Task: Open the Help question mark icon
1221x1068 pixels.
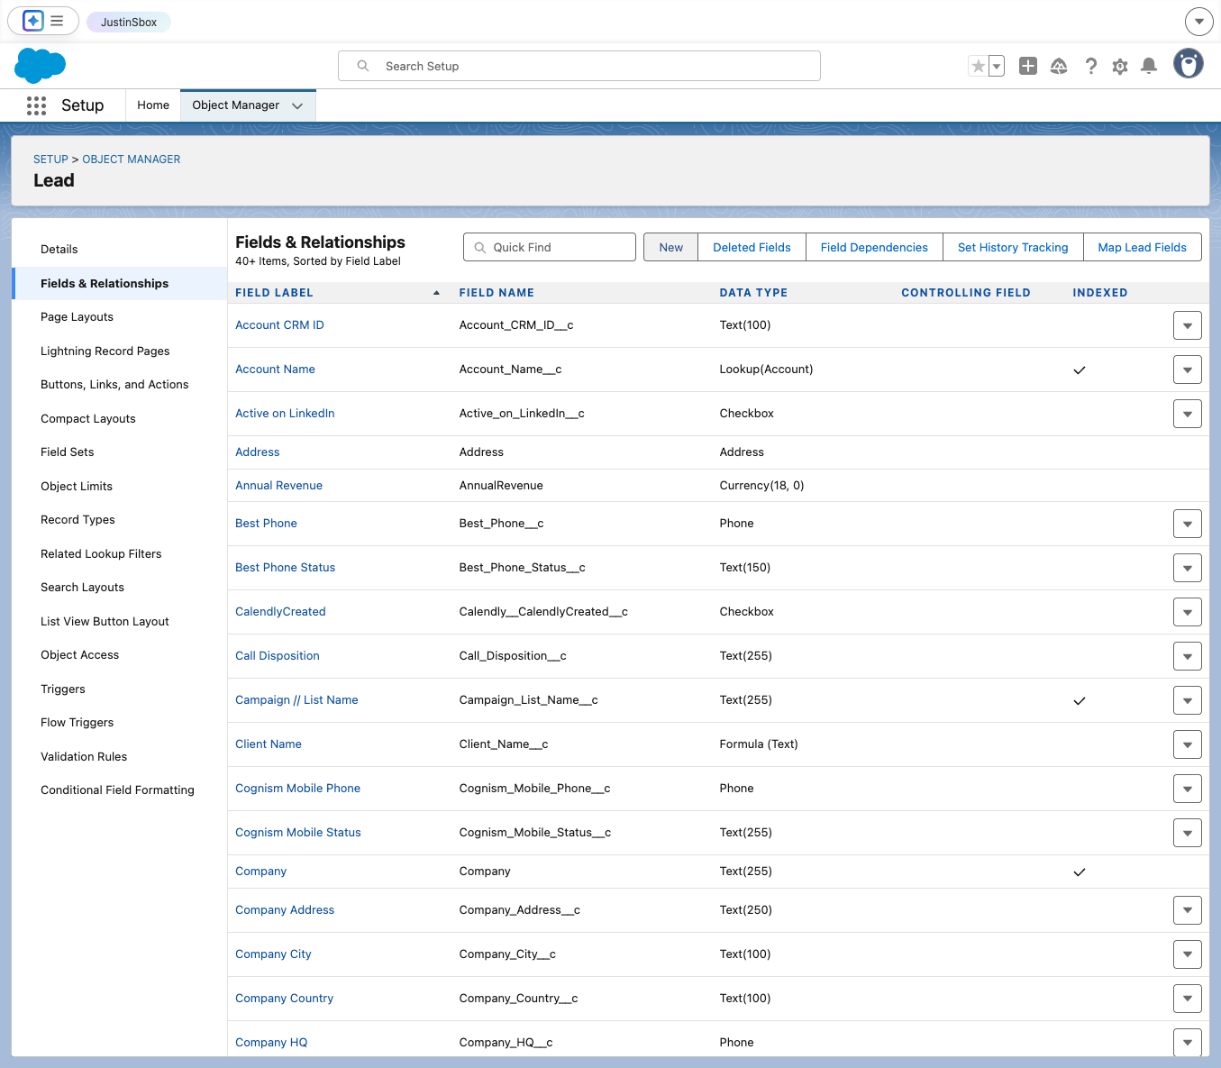Action: (x=1090, y=66)
